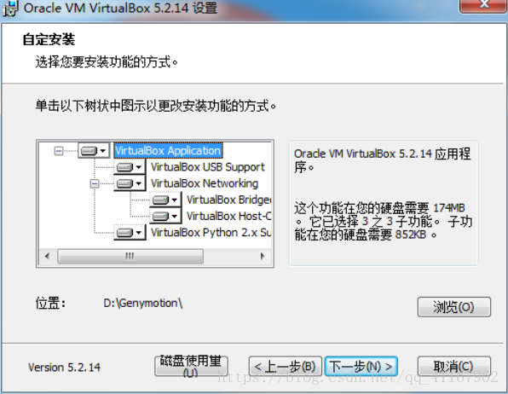
Task: Open the 磁盘使用量(U) disk usage button
Action: coord(191,366)
